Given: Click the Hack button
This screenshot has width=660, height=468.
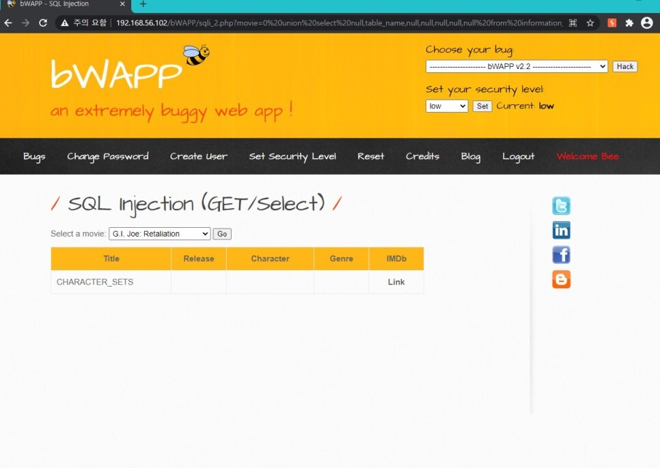Looking at the screenshot, I should click(624, 66).
